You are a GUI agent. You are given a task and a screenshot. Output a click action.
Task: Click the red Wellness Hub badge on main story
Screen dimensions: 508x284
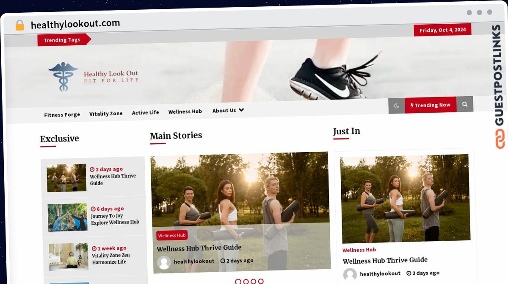click(172, 236)
